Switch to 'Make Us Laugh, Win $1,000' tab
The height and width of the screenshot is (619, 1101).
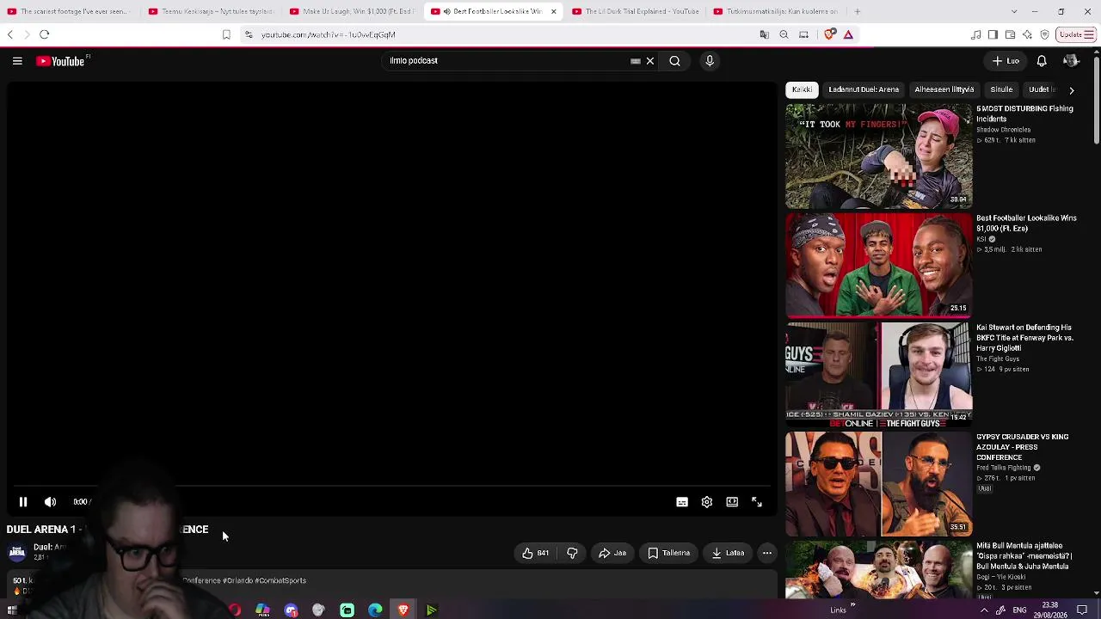click(353, 11)
